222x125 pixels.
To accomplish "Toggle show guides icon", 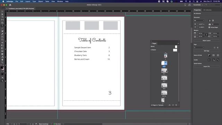I will coord(209,60).
